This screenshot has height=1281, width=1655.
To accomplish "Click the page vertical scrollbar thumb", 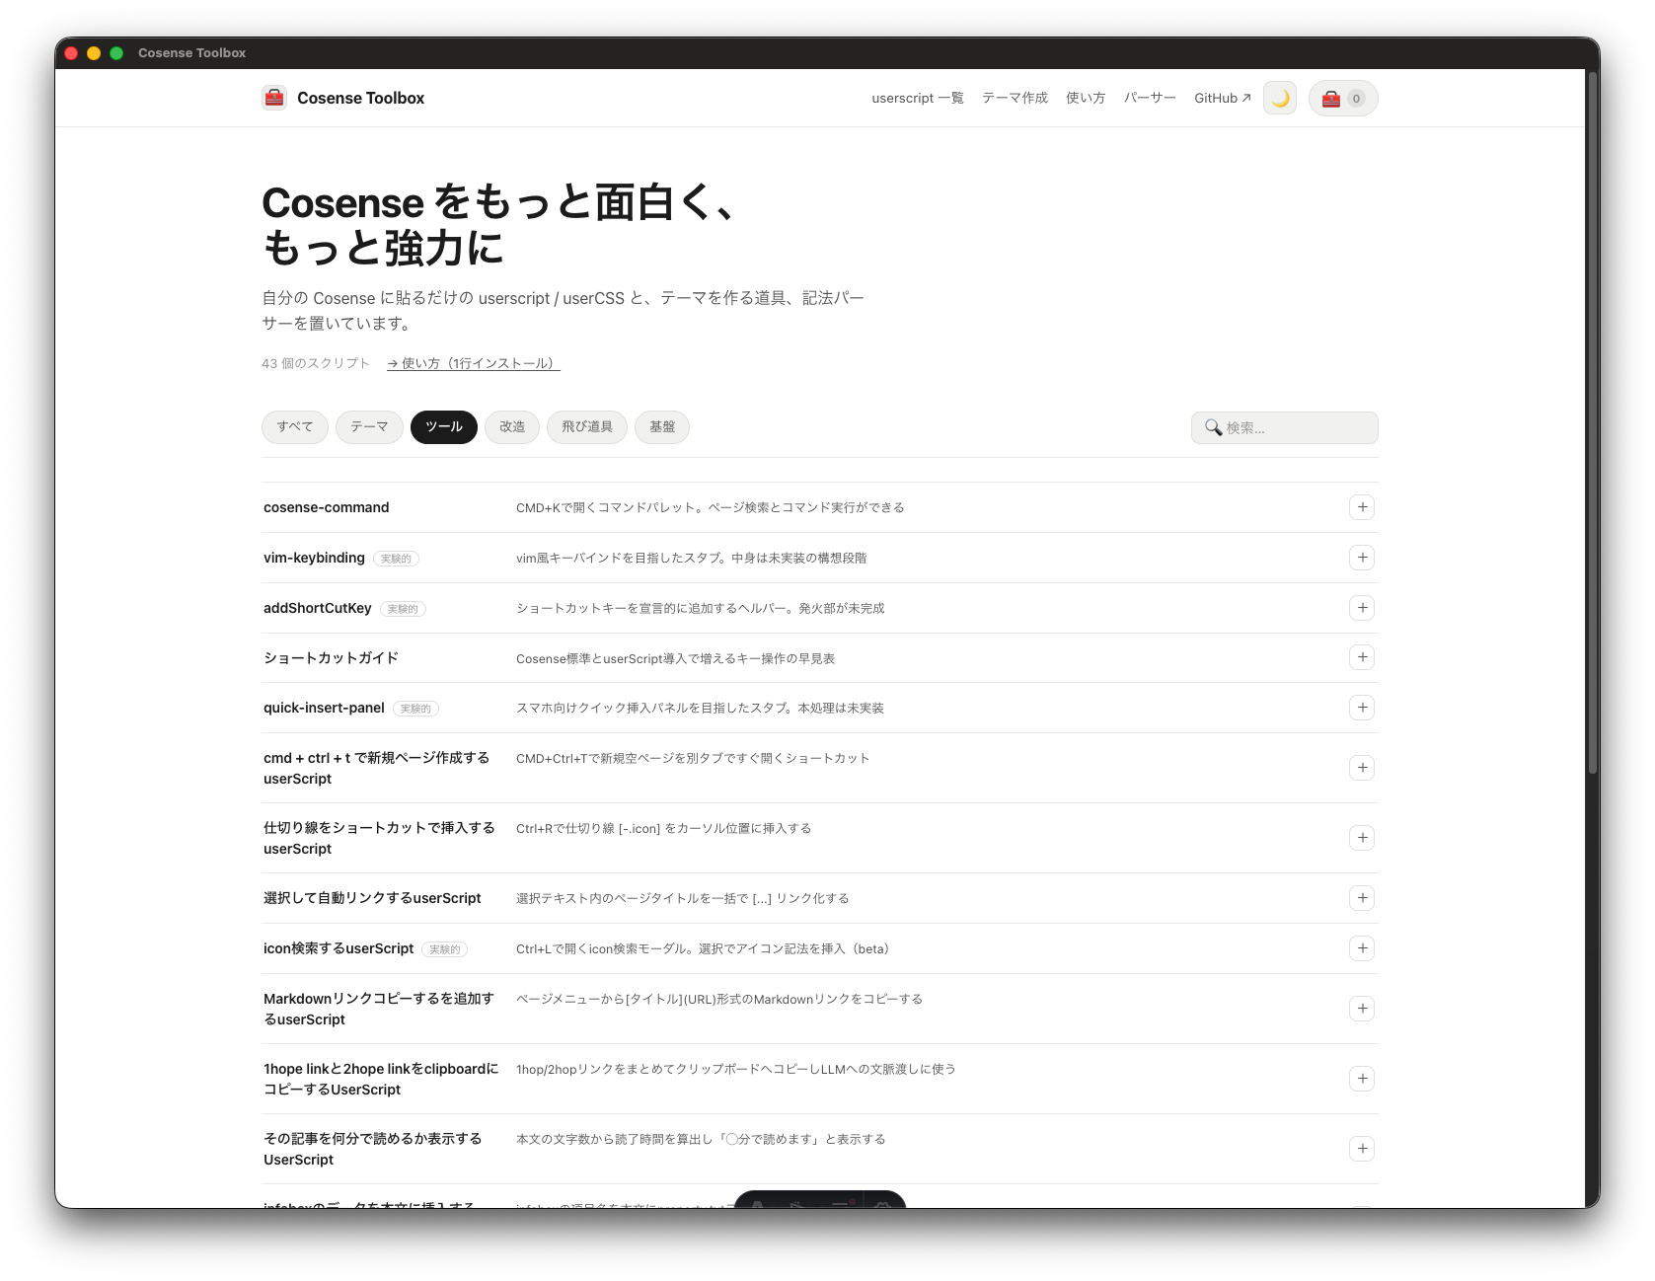I will [x=1592, y=424].
